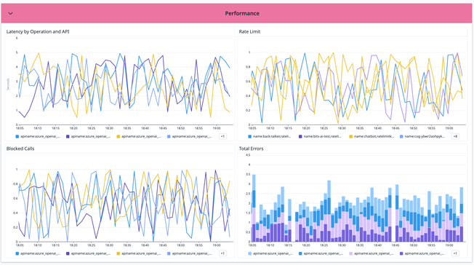Click light blue legend entry in Blocked Calls chart
Viewport: 474px width, 265px height.
pos(190,253)
